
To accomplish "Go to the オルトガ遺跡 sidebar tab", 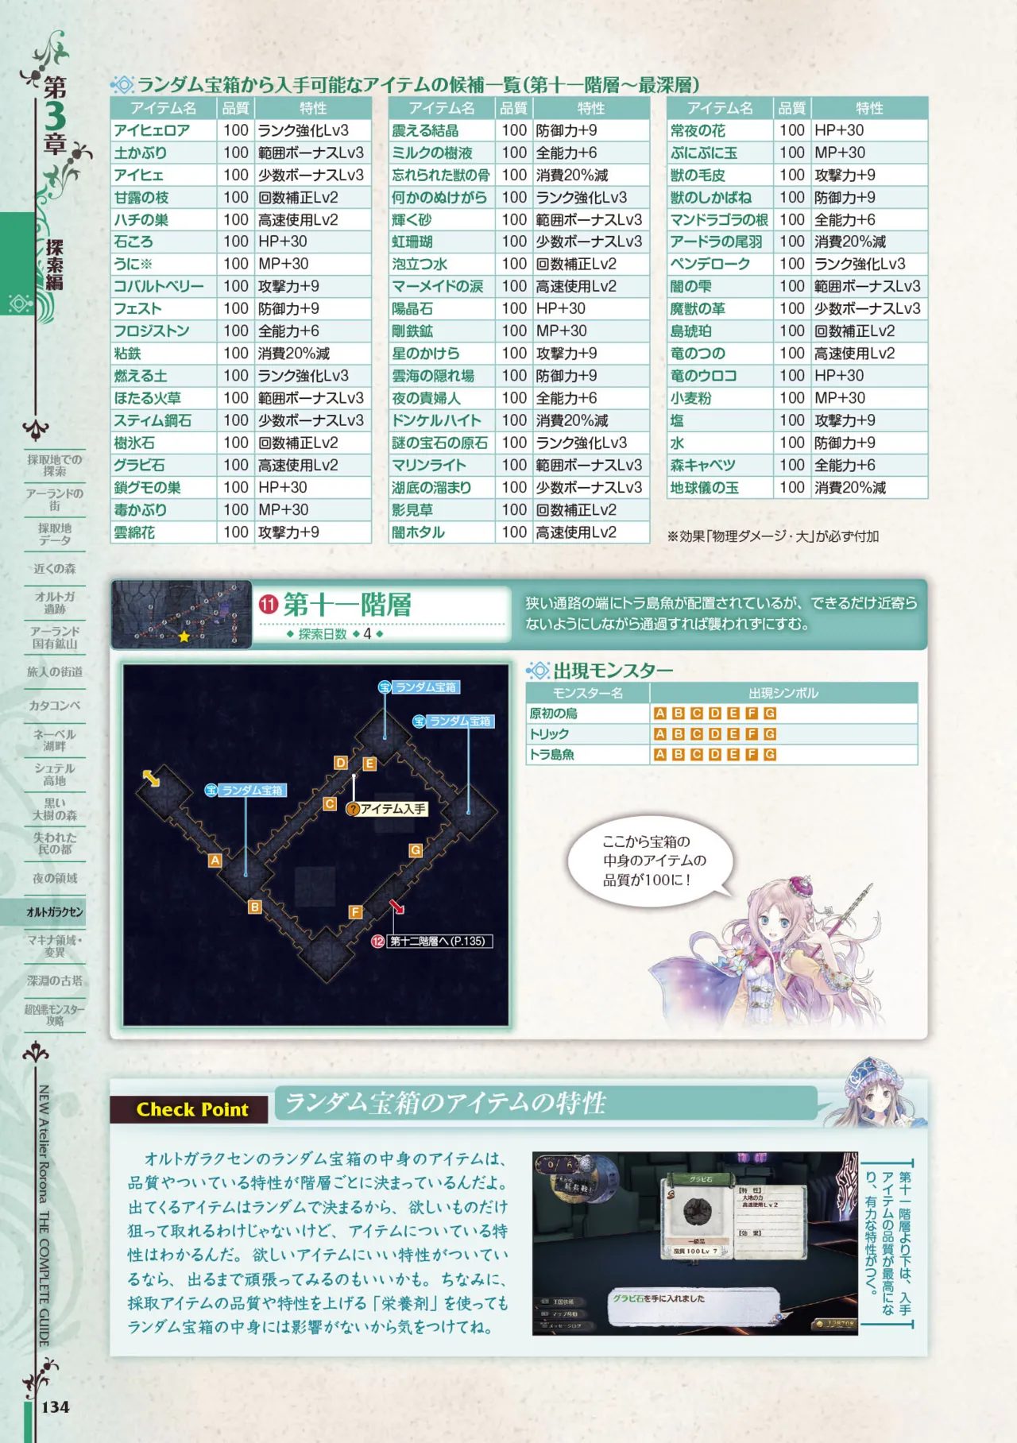I will point(54,603).
